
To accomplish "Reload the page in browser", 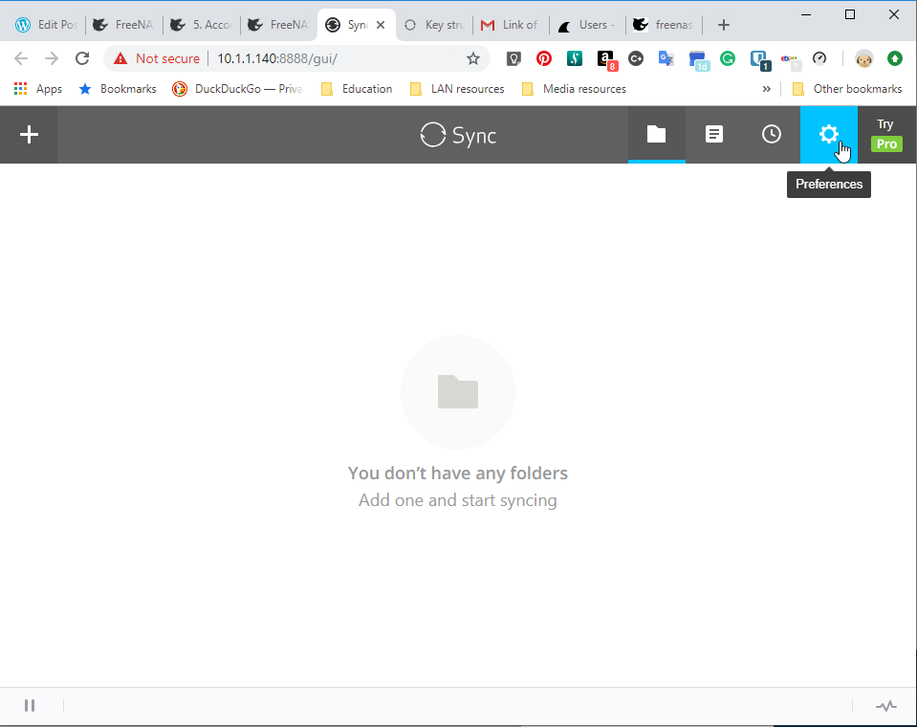I will pos(82,58).
